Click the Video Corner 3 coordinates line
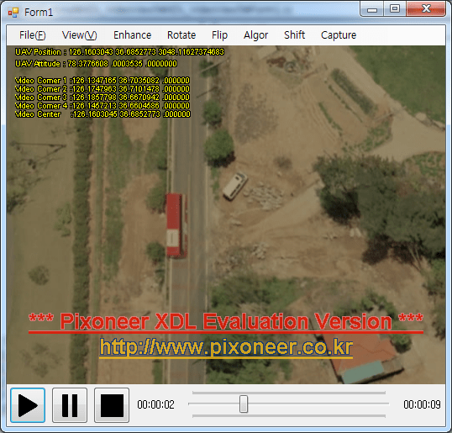The width and height of the screenshot is (452, 433). [x=102, y=97]
